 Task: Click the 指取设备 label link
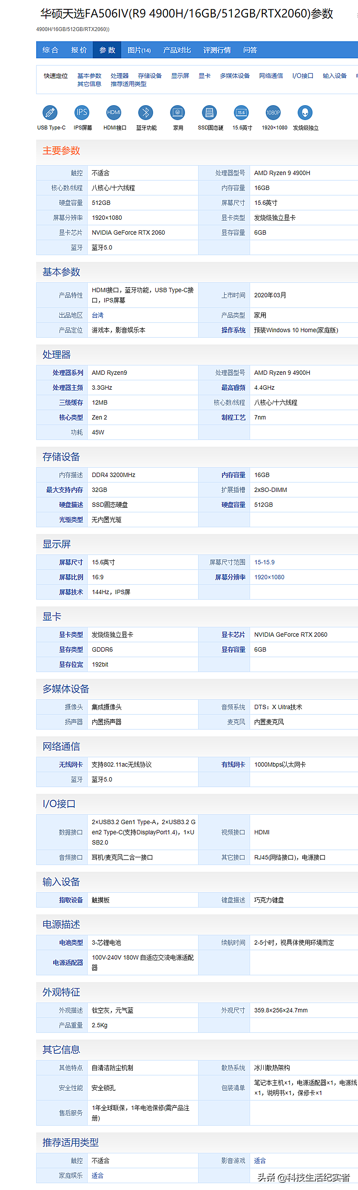click(x=71, y=900)
